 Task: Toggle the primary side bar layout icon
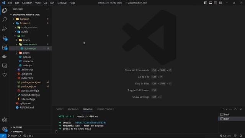206,3
